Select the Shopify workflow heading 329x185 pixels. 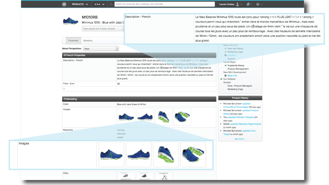(227, 82)
